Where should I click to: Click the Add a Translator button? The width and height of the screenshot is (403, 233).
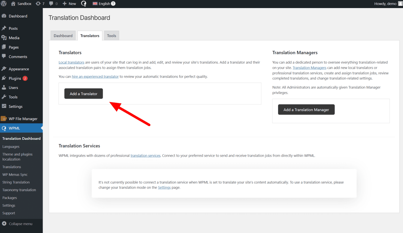(84, 94)
